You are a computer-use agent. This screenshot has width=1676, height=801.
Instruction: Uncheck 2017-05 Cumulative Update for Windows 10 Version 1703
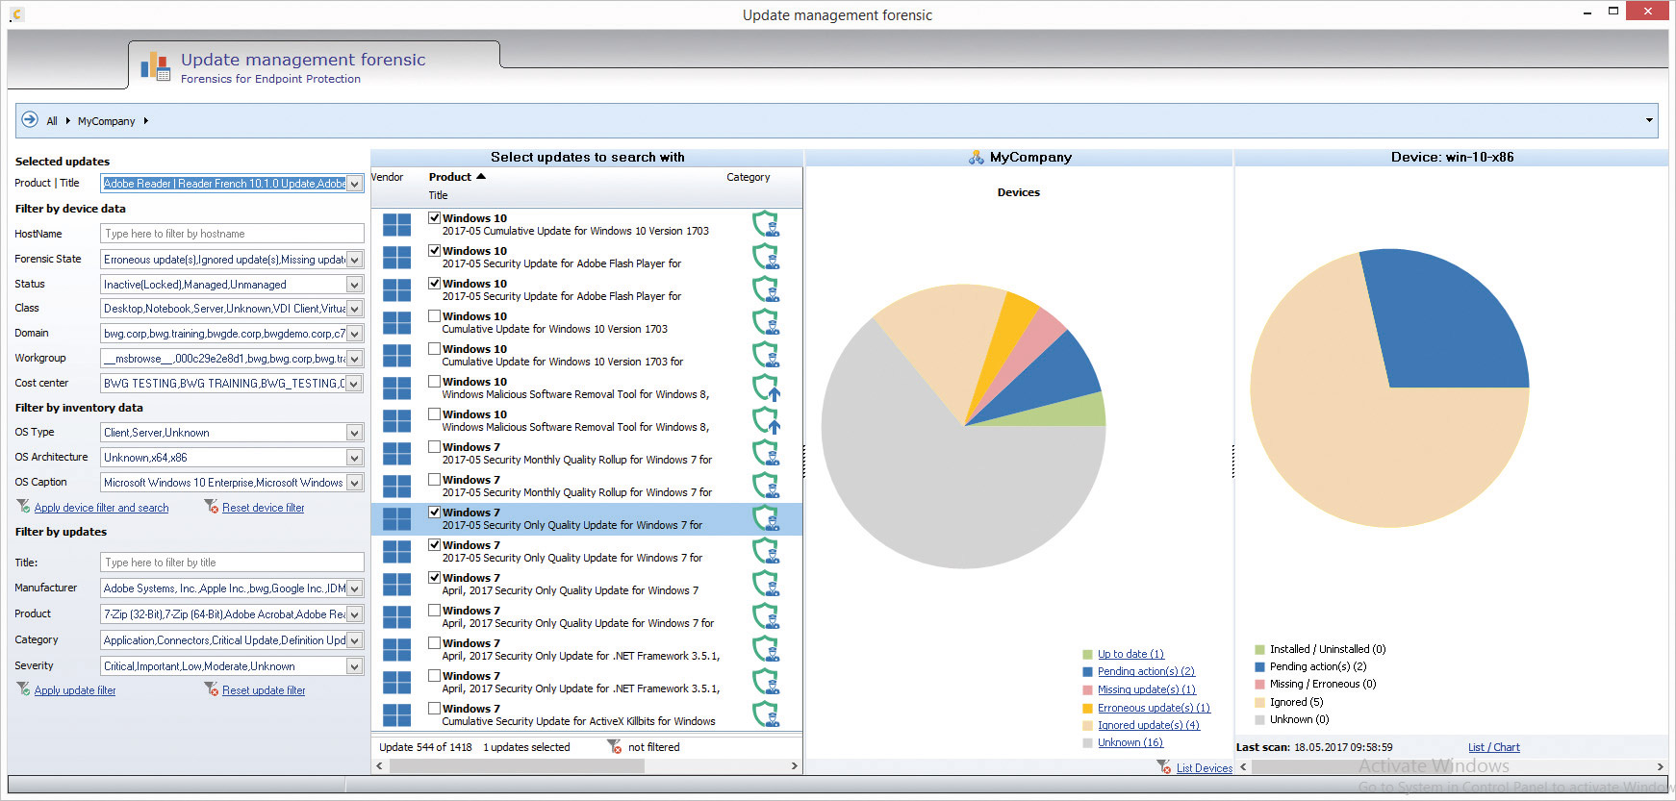pos(435,217)
